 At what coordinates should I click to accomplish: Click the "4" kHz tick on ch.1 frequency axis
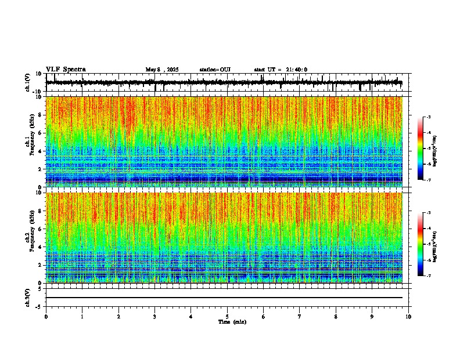[40, 151]
